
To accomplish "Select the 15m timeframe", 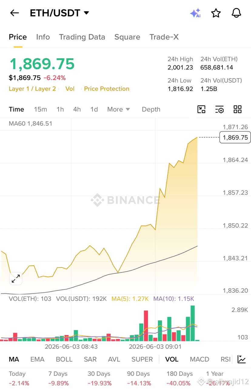I will tap(40, 109).
